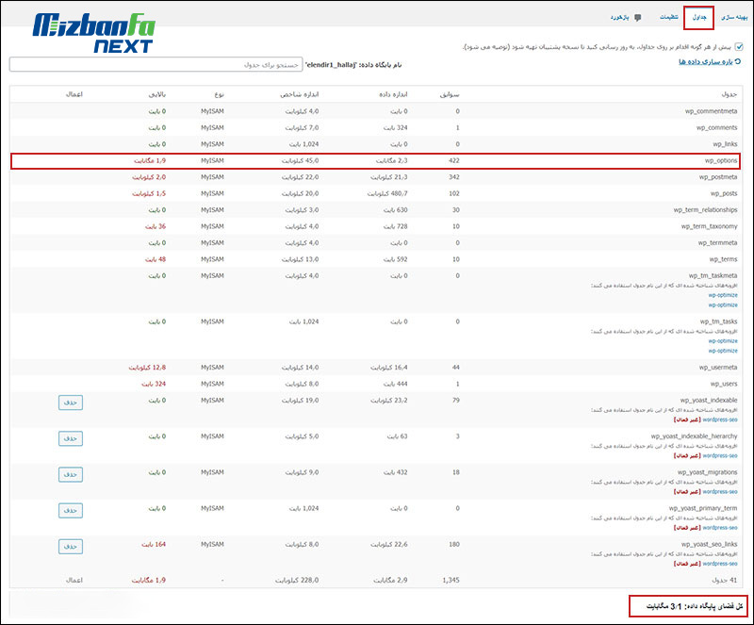Click the 1,9 مگابایت overhead in the wp_options row
Viewport: 754px width, 625px height.
pyautogui.click(x=150, y=160)
